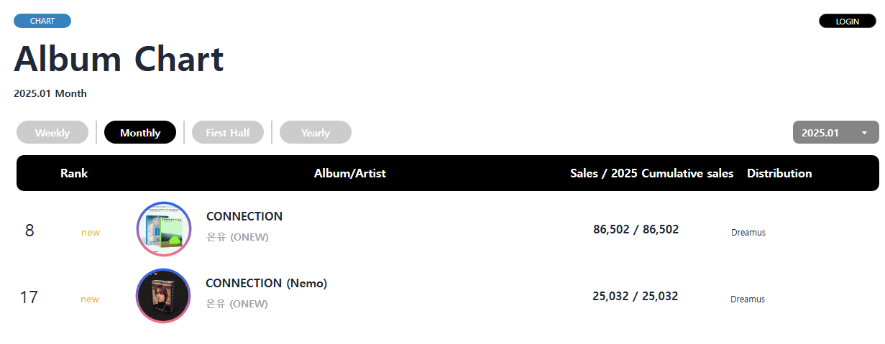Click the Distribution column header
Viewport: 885px width, 344px height.
tap(779, 173)
